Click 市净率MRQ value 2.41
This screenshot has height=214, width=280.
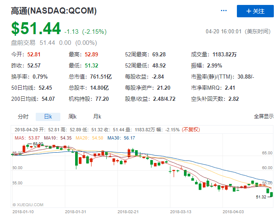coord(230,88)
